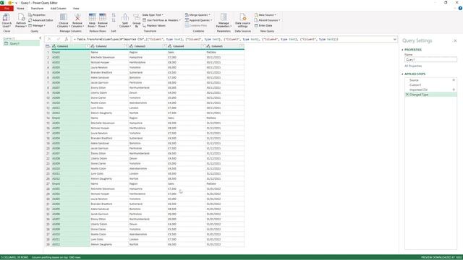This screenshot has width=463, height=260.
Task: Select the Column4 header
Action: tap(187, 46)
